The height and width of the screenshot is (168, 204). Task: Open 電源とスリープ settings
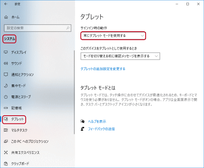(21, 97)
